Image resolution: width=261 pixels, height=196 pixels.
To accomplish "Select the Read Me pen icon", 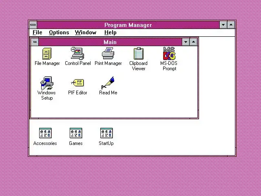I will pos(108,83).
